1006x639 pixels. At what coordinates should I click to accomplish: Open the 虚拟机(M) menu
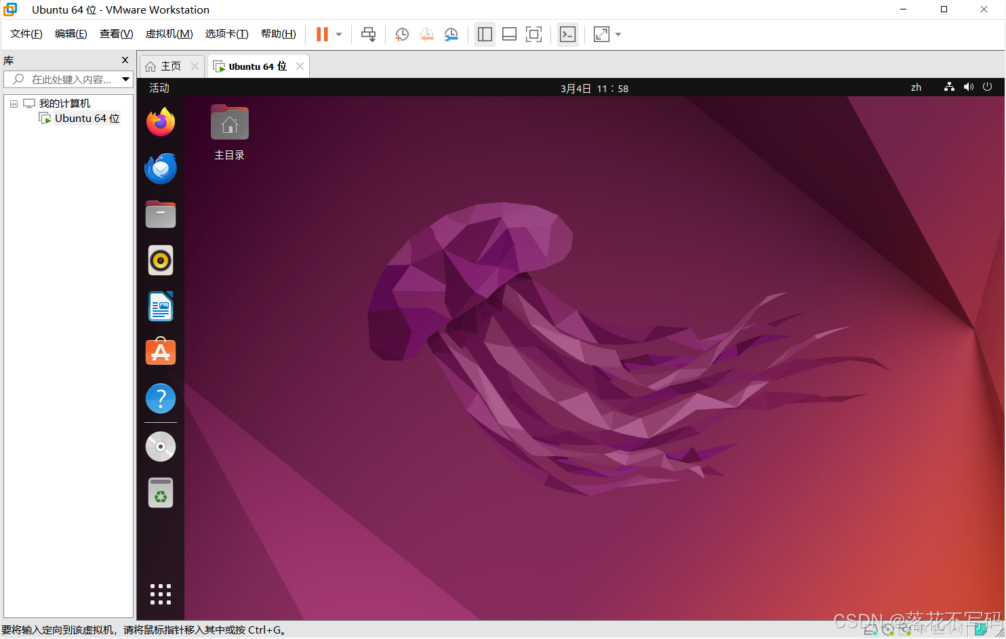169,34
